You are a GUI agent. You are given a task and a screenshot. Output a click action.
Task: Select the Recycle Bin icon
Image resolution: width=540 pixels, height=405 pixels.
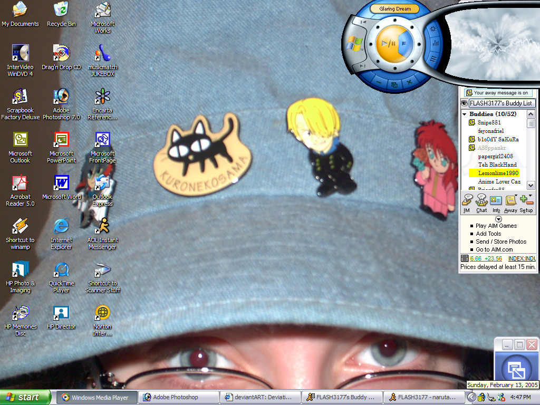61,14
